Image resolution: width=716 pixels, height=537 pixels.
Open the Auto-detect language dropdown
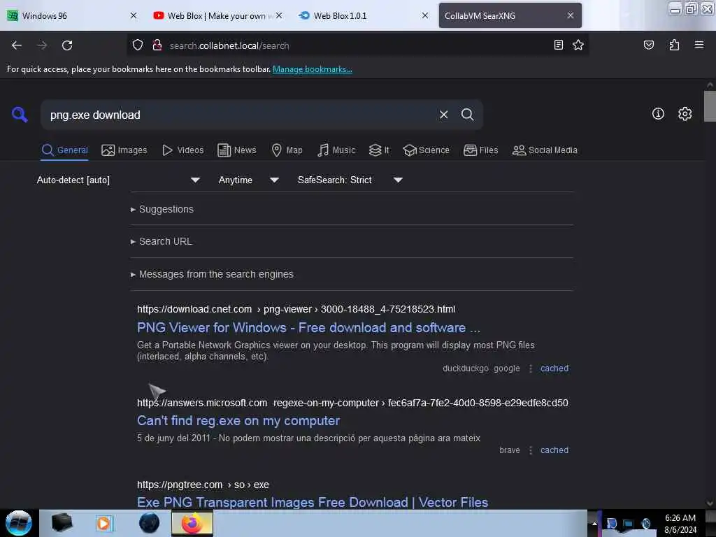tap(118, 180)
